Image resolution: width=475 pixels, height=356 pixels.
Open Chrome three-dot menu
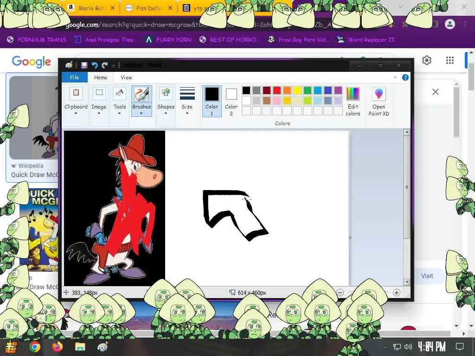click(465, 24)
